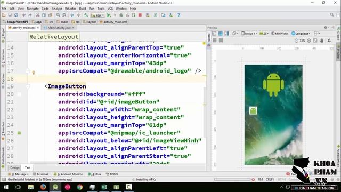Click the Undo arrow icon
This screenshot has height=192, width=341.
click(x=24, y=15)
